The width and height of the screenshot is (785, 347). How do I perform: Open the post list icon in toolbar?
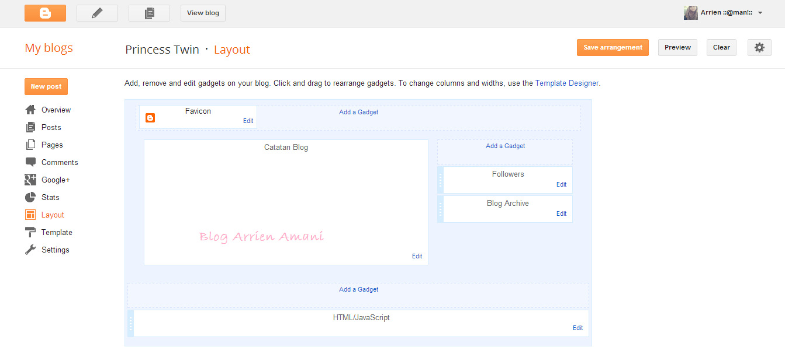(x=149, y=12)
